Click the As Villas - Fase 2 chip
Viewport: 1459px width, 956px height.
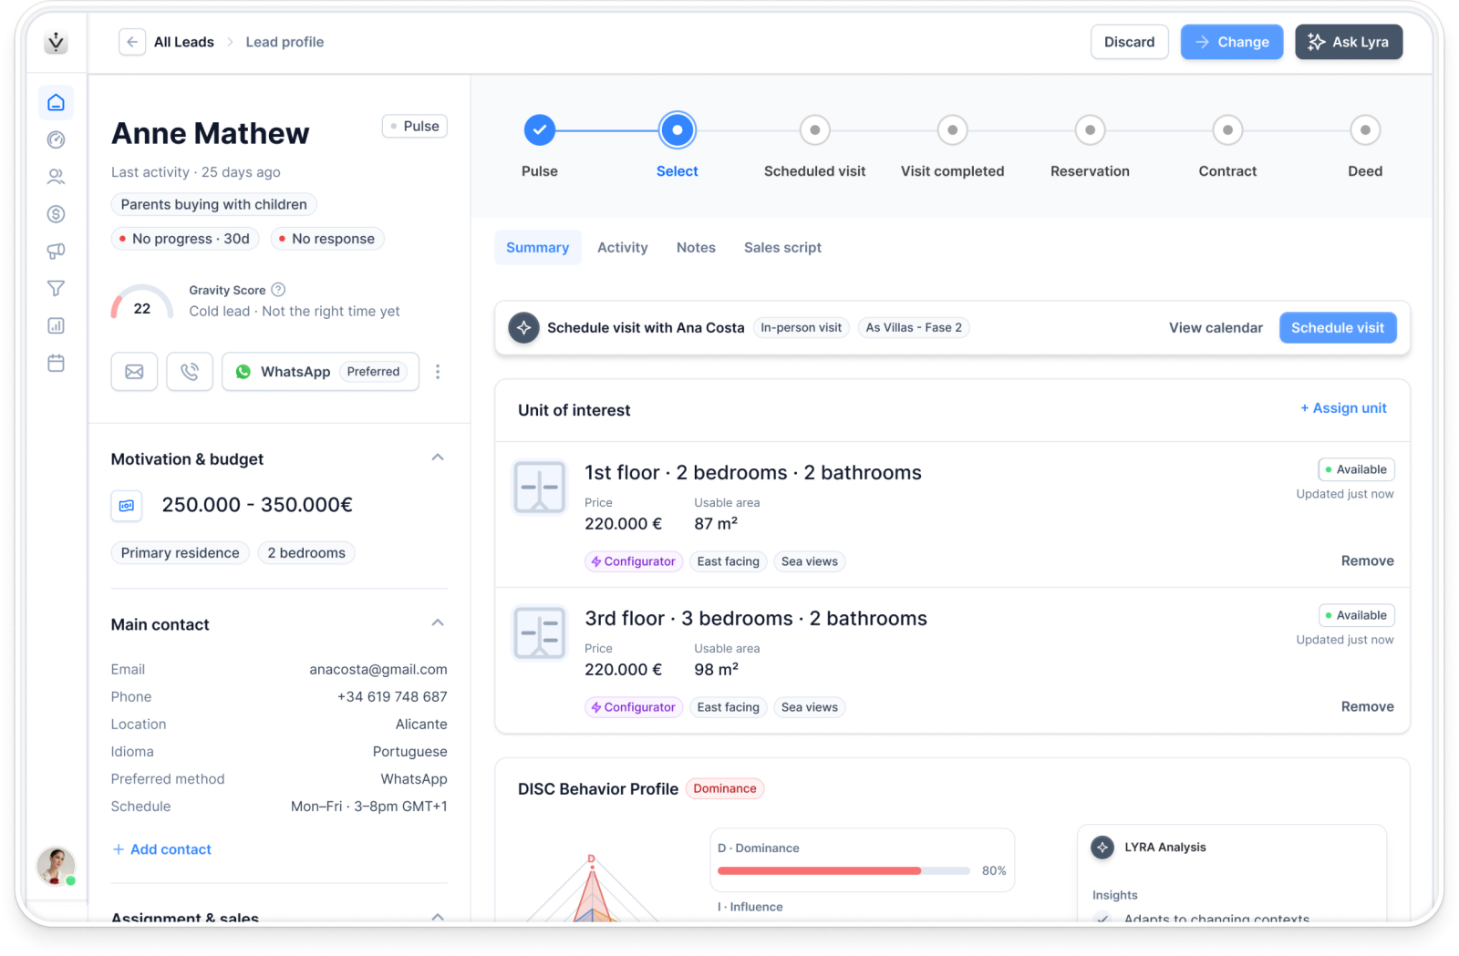coord(914,328)
